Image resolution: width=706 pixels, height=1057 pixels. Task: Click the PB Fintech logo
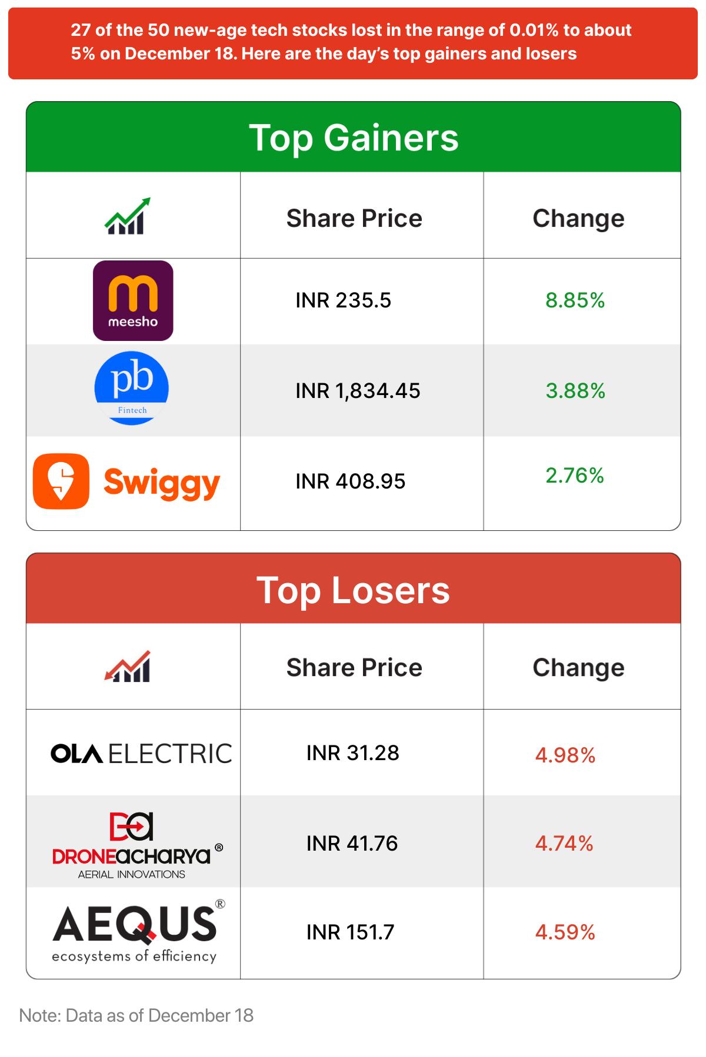132,388
